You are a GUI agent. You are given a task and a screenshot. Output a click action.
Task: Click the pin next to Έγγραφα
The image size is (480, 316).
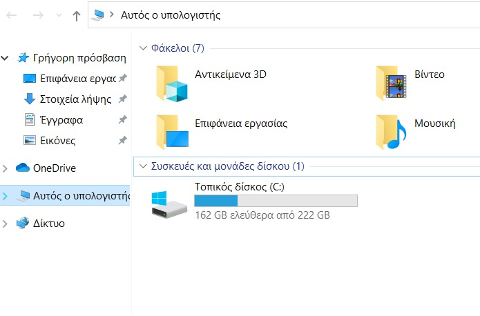coord(123,119)
